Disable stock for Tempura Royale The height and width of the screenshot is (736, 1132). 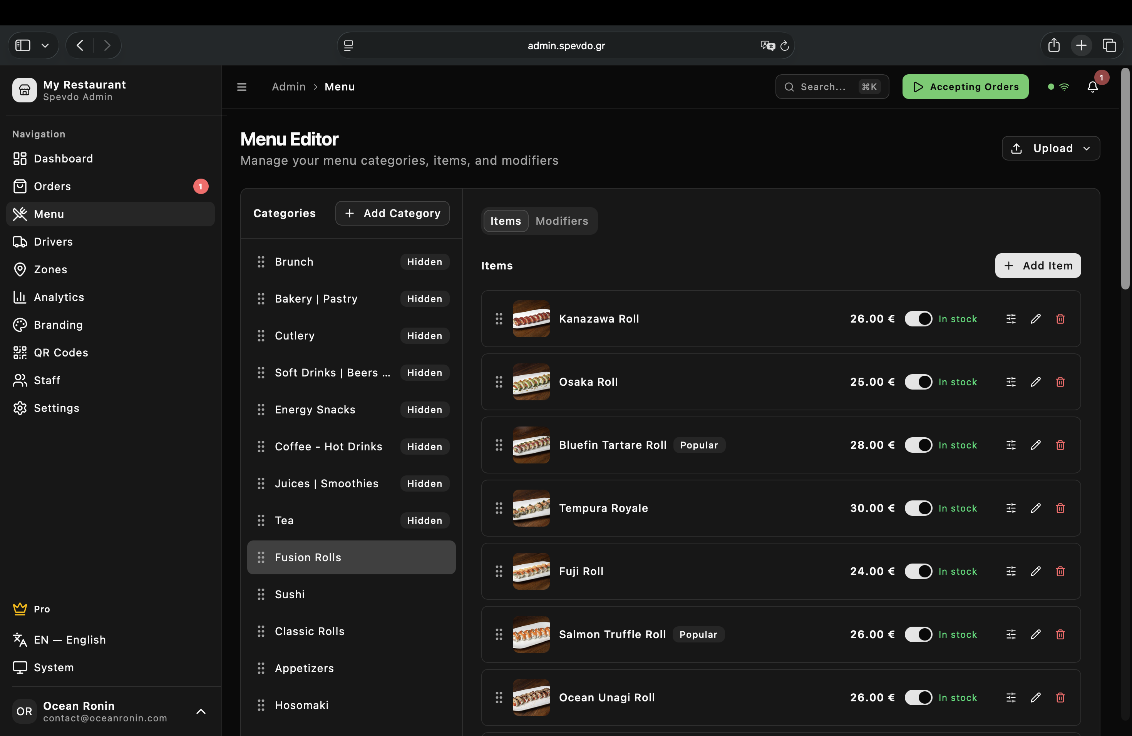pos(918,508)
